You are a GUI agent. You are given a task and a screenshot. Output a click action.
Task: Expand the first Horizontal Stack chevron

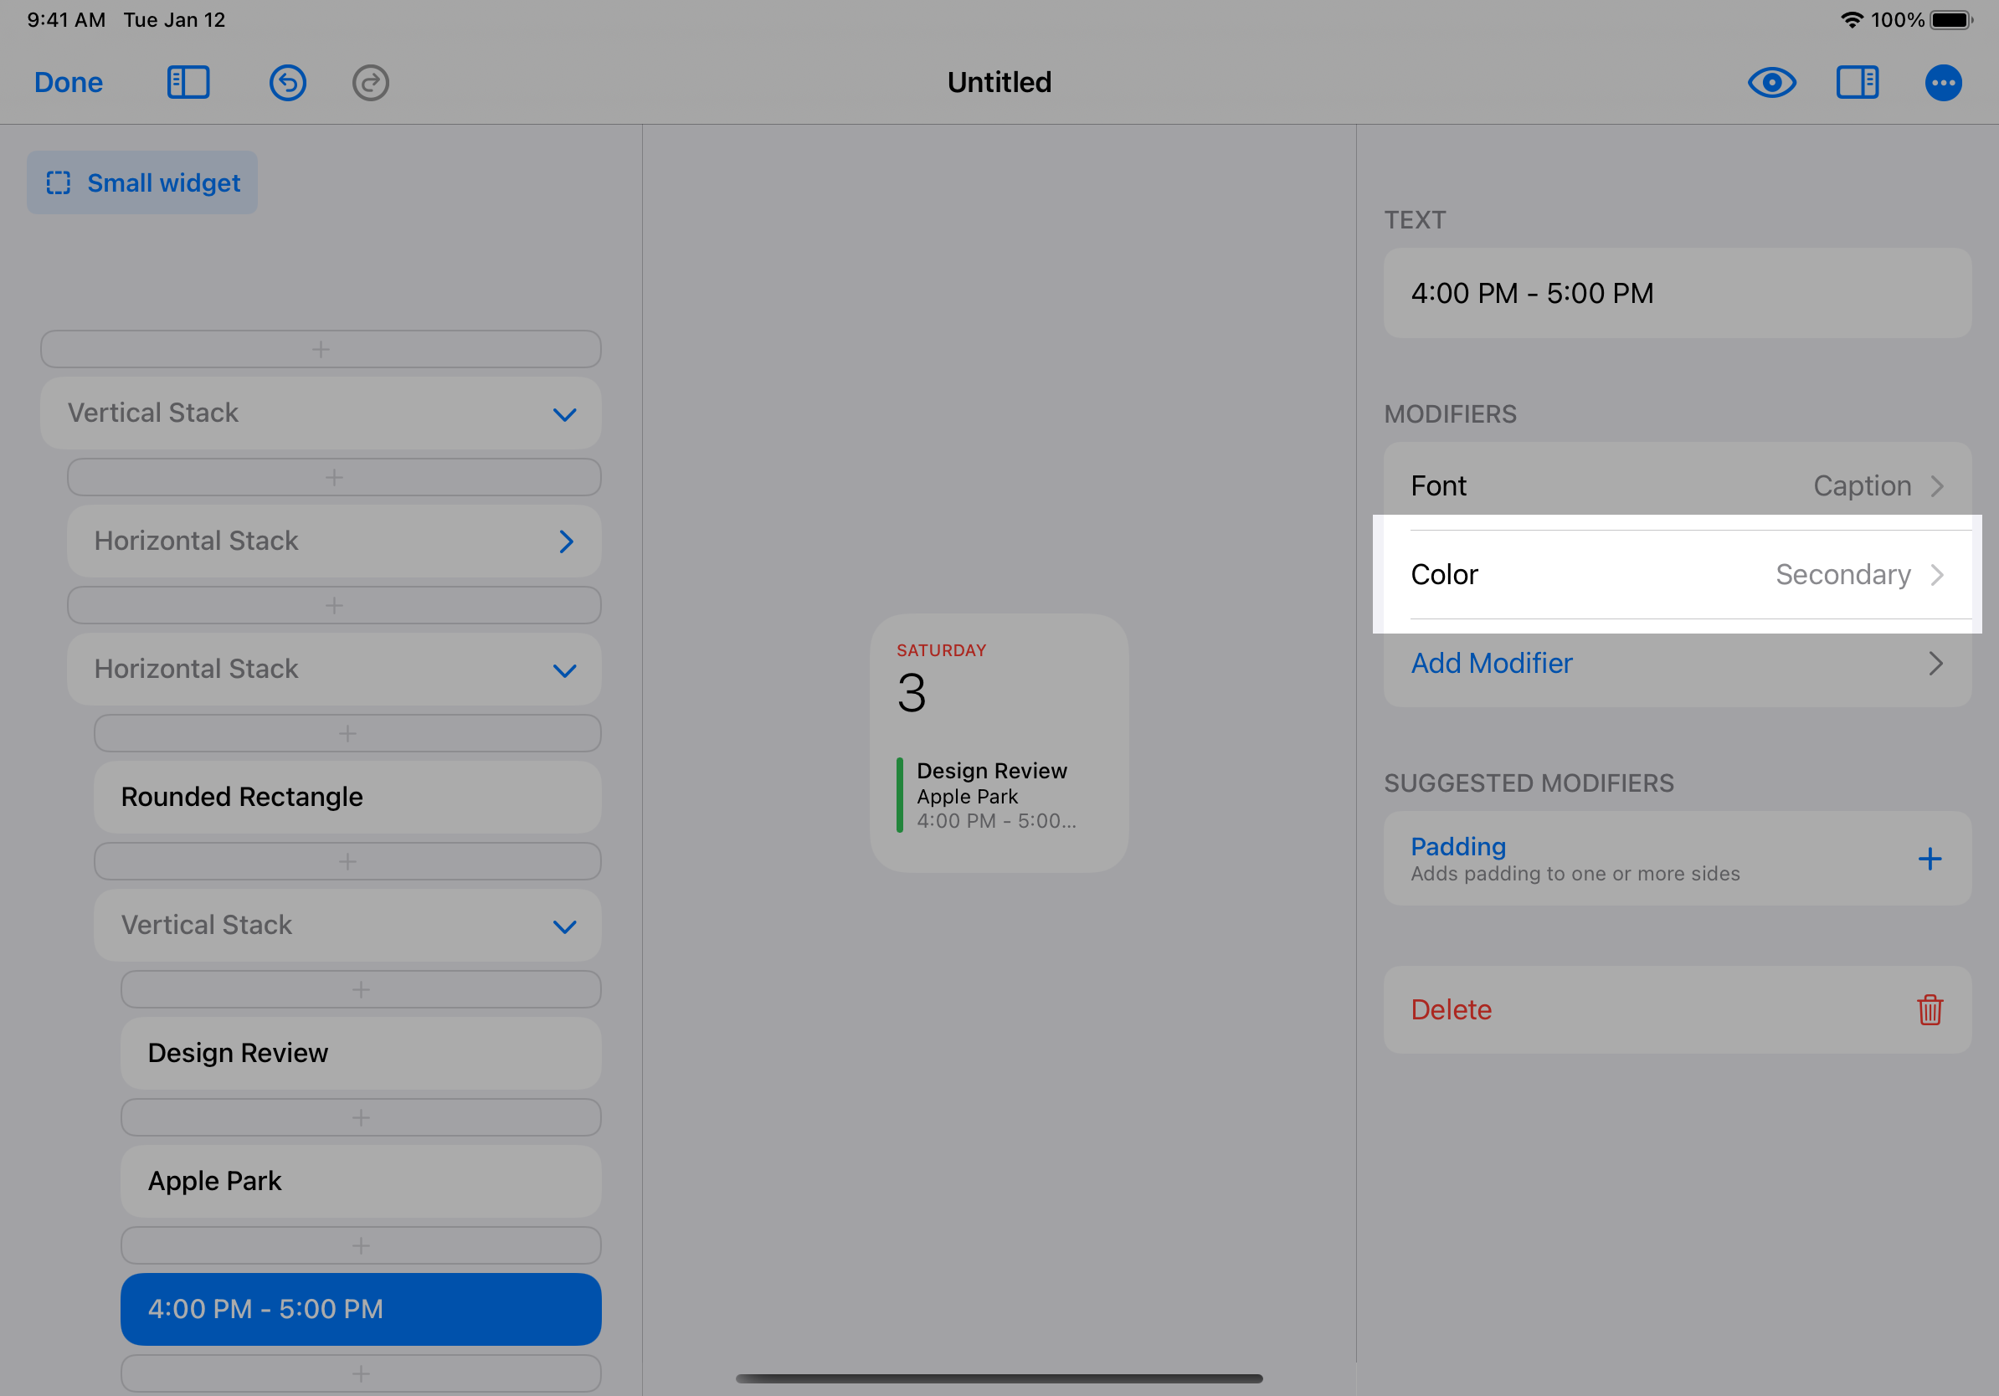[566, 541]
